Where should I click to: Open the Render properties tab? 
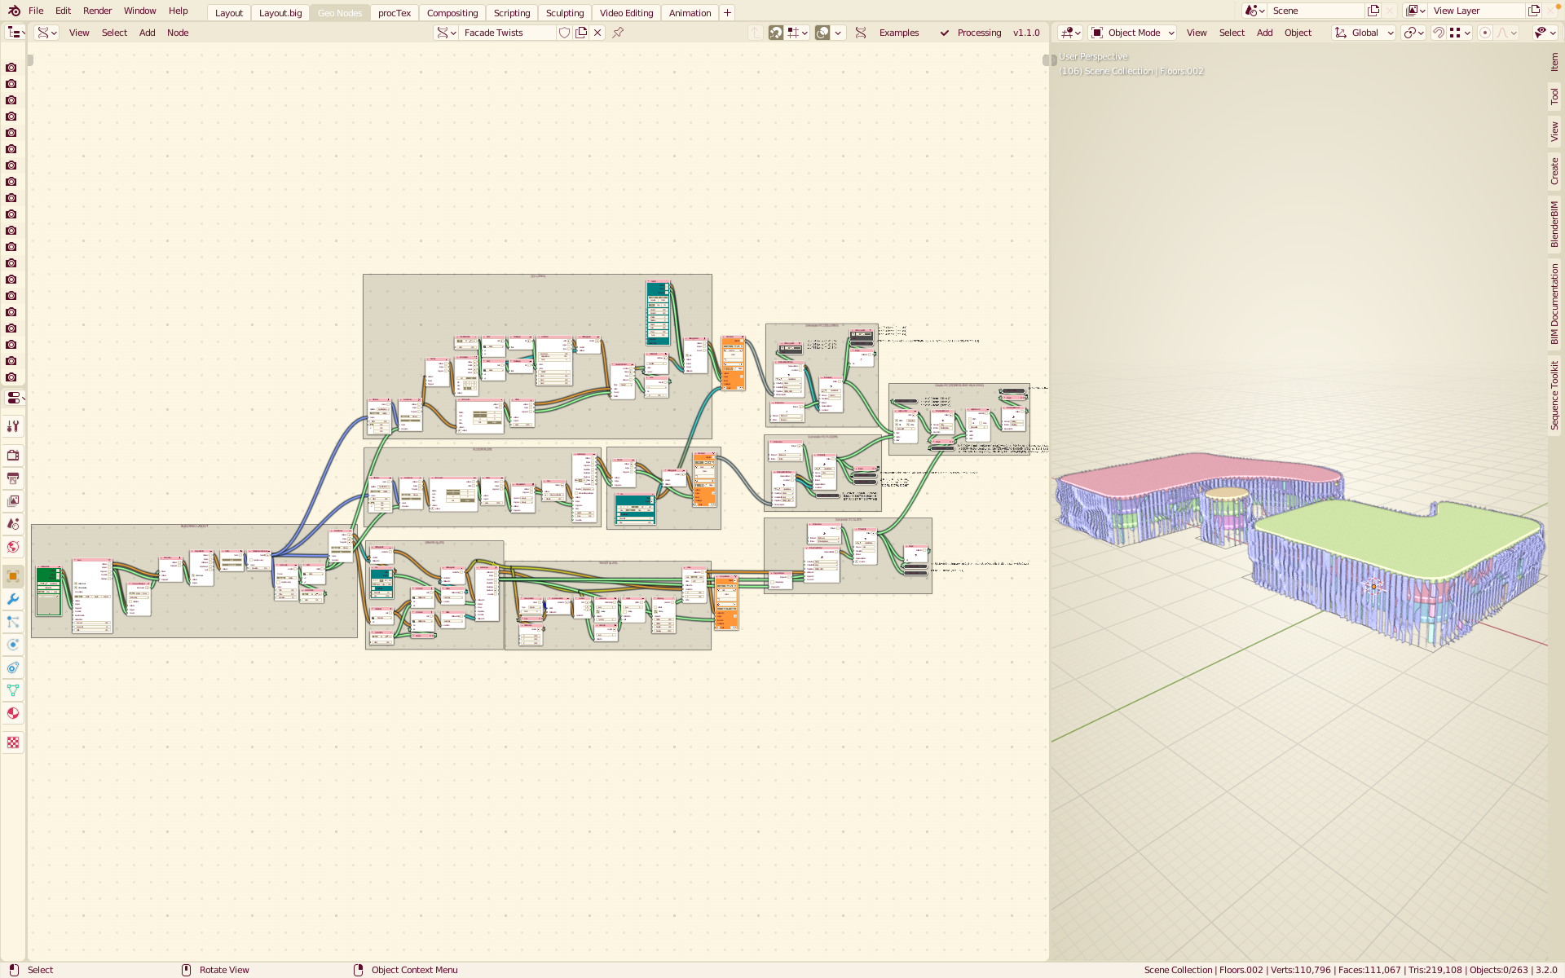click(x=13, y=456)
